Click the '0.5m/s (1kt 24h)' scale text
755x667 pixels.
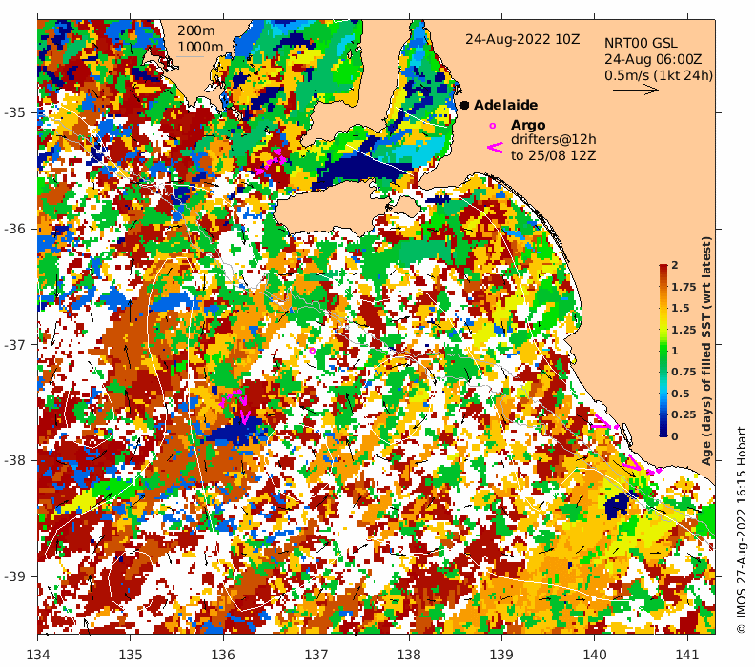[x=659, y=75]
